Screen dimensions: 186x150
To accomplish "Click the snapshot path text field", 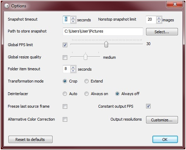I will point(103,31).
